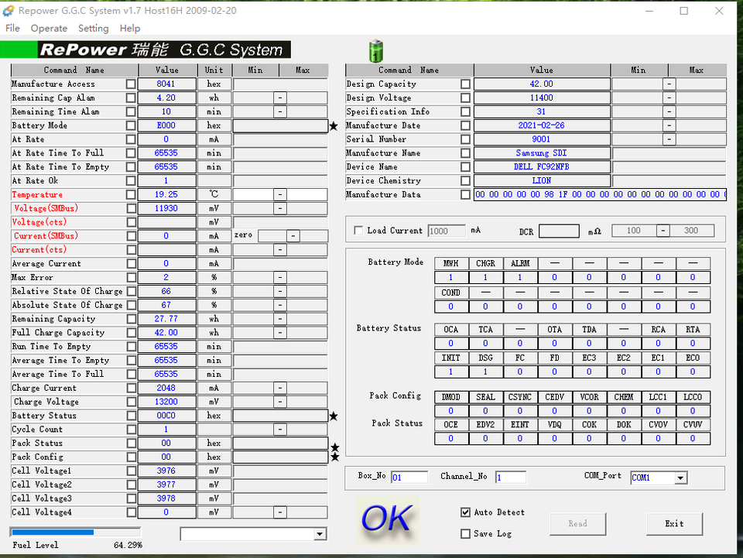Click the green battery icon in header
Image resolution: width=743 pixels, height=558 pixels.
[375, 51]
